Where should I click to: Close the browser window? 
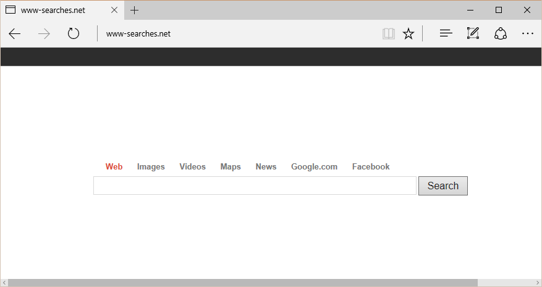(527, 10)
